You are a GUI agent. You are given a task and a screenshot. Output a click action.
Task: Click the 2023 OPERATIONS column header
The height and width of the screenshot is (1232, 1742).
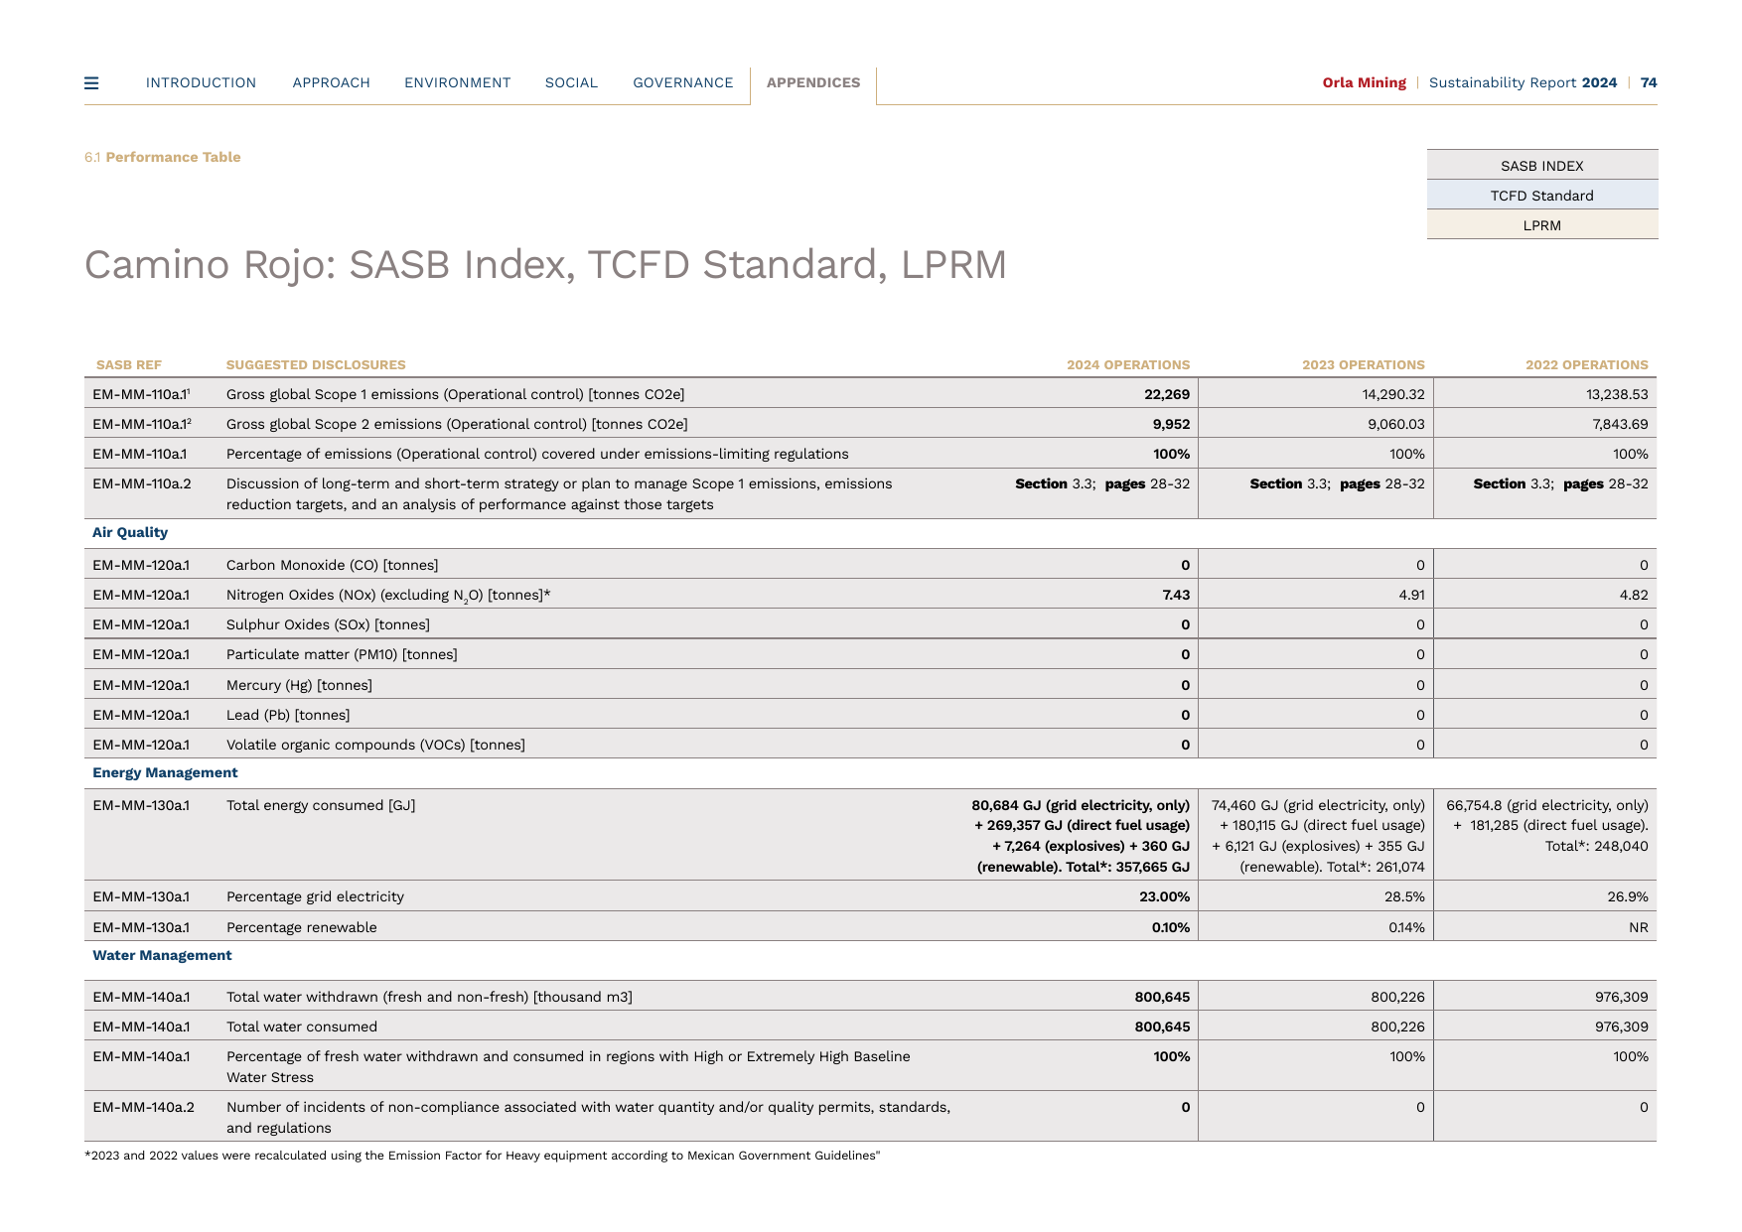pyautogui.click(x=1364, y=365)
